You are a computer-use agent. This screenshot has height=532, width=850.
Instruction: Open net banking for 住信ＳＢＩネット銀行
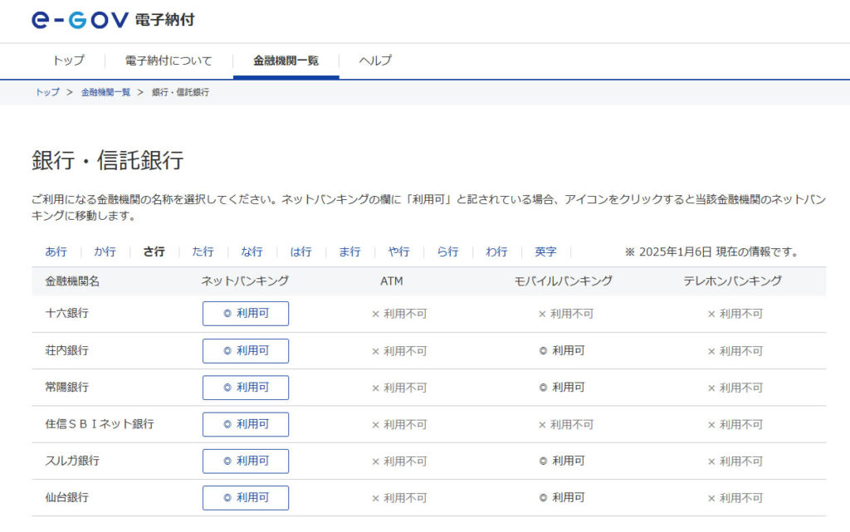246,424
